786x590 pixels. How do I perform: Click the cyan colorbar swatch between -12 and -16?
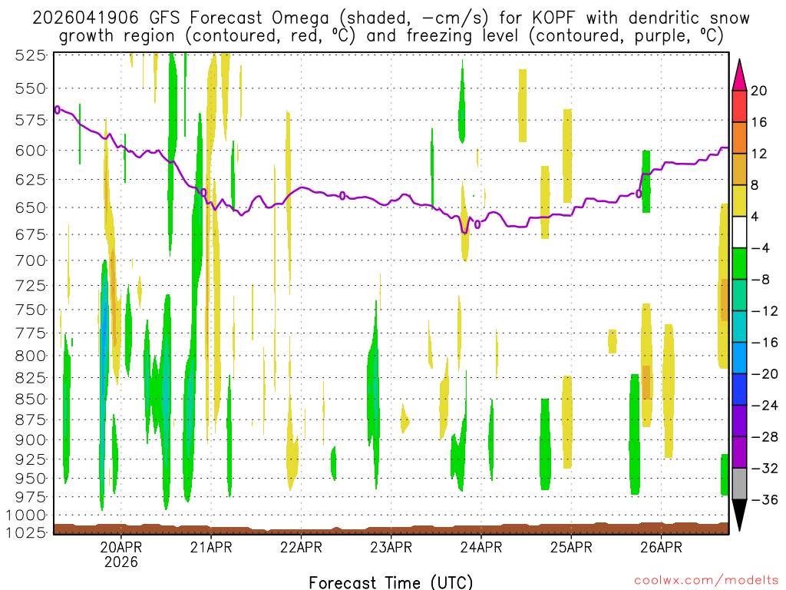point(739,327)
